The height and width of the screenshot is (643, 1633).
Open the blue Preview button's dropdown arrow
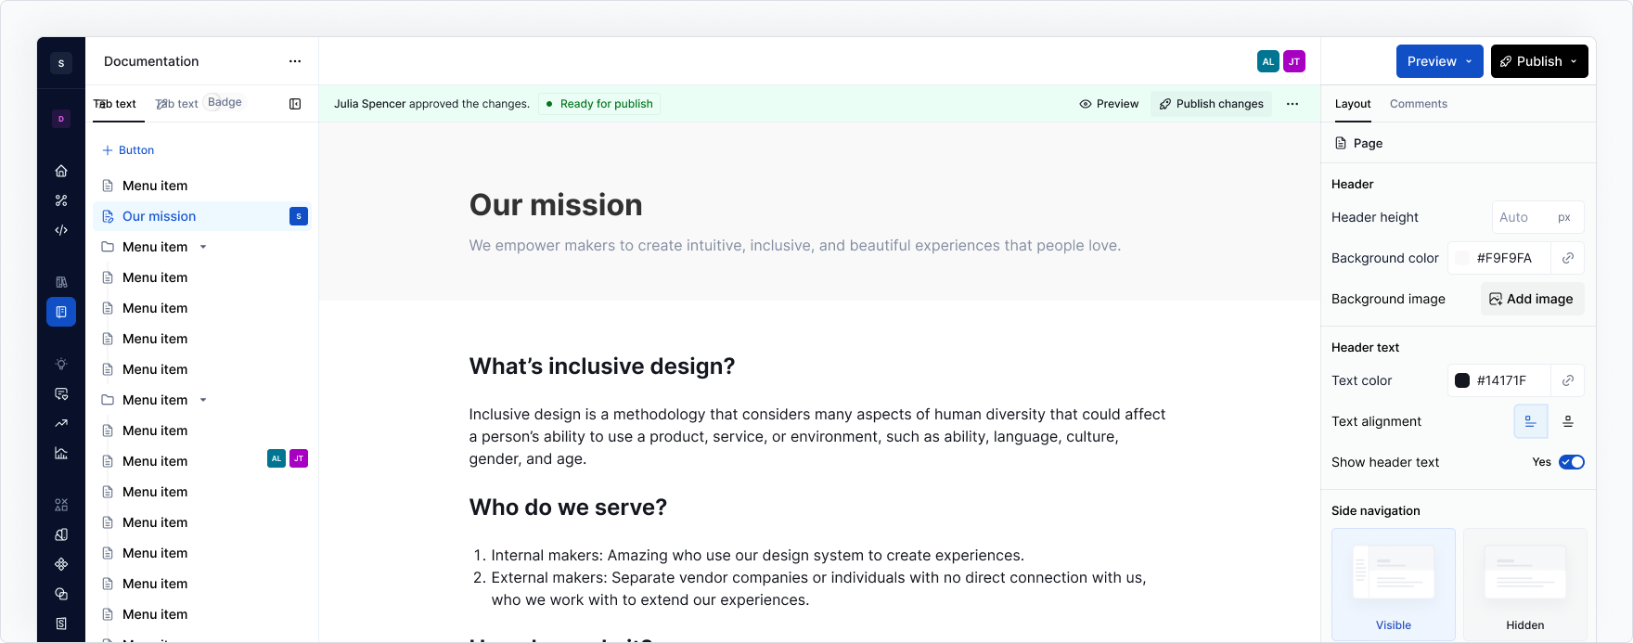[1469, 61]
